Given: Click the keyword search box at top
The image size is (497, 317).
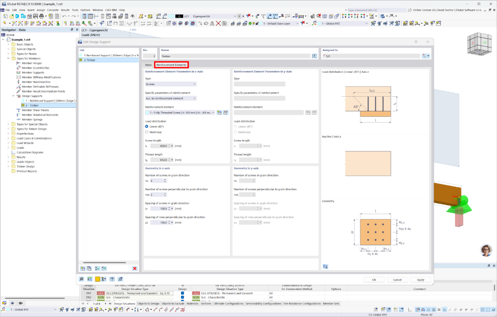Looking at the screenshot, I should click(377, 10).
